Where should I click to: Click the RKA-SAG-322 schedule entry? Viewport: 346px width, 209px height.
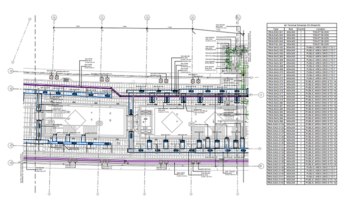coord(275,47)
